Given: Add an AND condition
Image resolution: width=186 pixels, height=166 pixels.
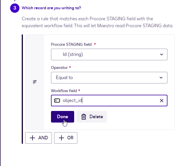Looking at the screenshot, I should [x=39, y=138].
